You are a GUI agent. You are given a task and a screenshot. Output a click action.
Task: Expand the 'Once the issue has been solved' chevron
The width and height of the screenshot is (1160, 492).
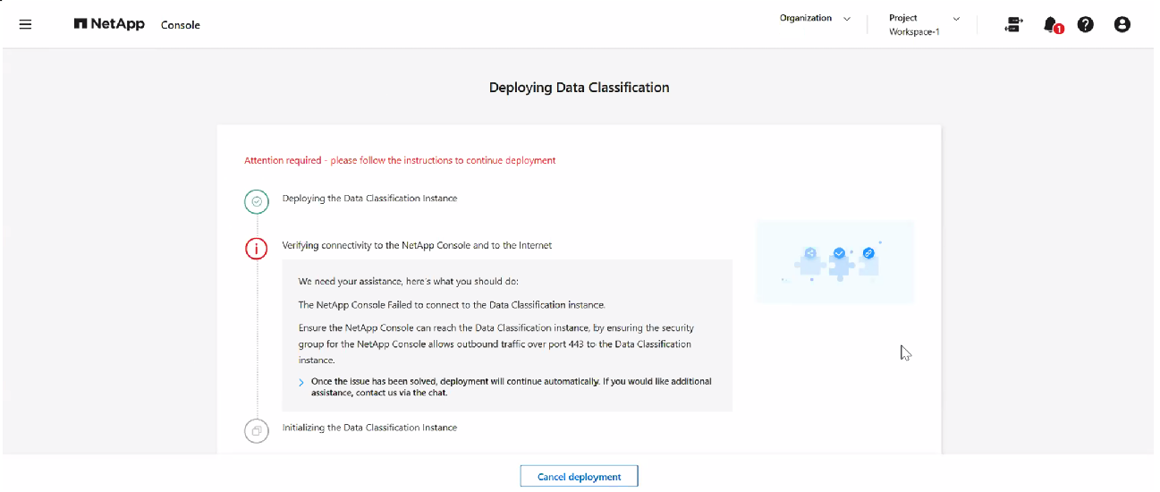click(x=301, y=383)
